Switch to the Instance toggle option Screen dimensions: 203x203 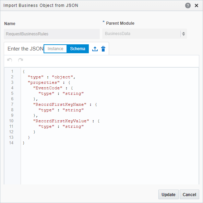(55, 49)
